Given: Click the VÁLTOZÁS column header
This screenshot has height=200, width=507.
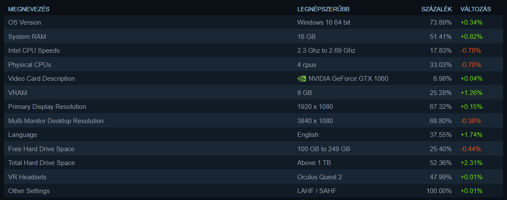Looking at the screenshot, I should (x=475, y=9).
